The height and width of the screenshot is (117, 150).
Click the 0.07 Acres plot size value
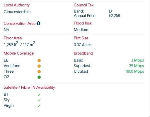click(x=83, y=45)
